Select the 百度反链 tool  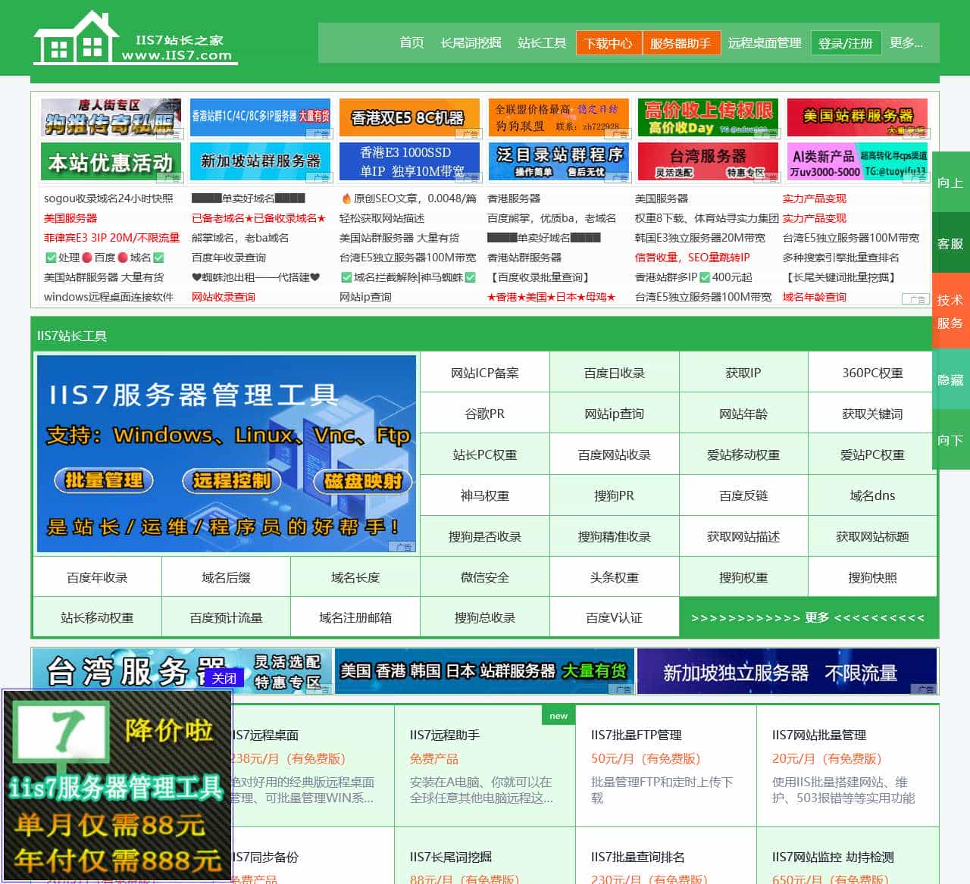click(743, 495)
